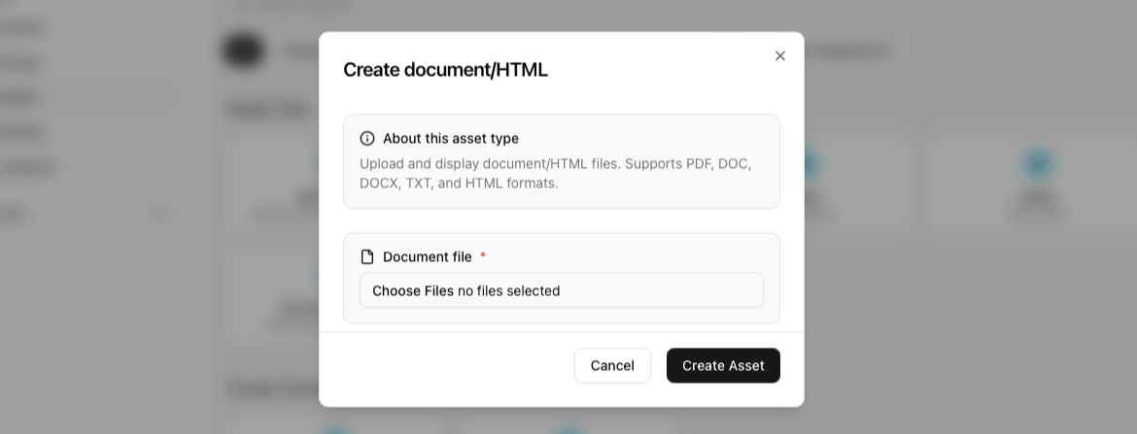
Task: Open file picker via Choose Files
Action: click(413, 291)
